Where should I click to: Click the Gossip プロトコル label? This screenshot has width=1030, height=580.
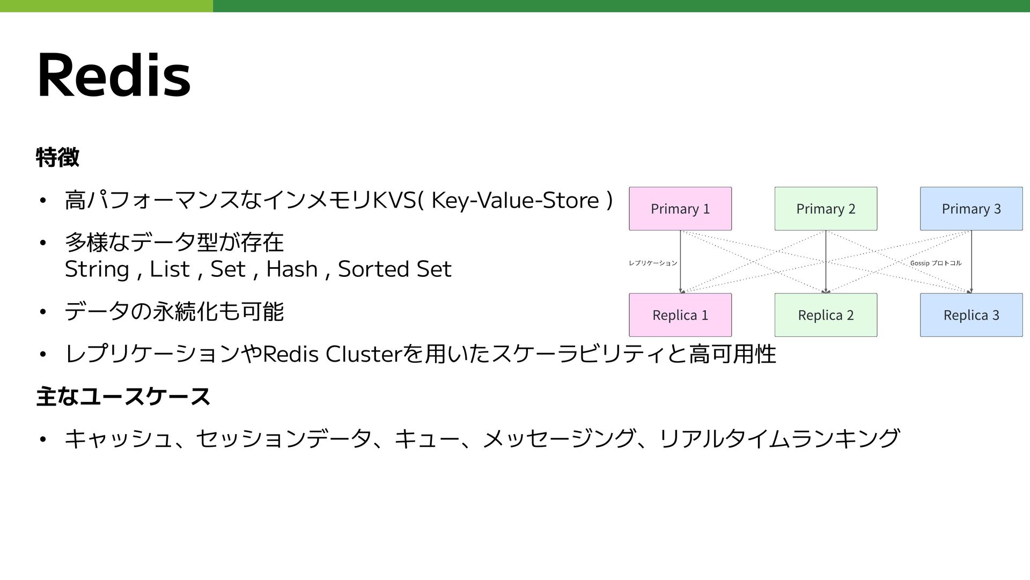936,263
